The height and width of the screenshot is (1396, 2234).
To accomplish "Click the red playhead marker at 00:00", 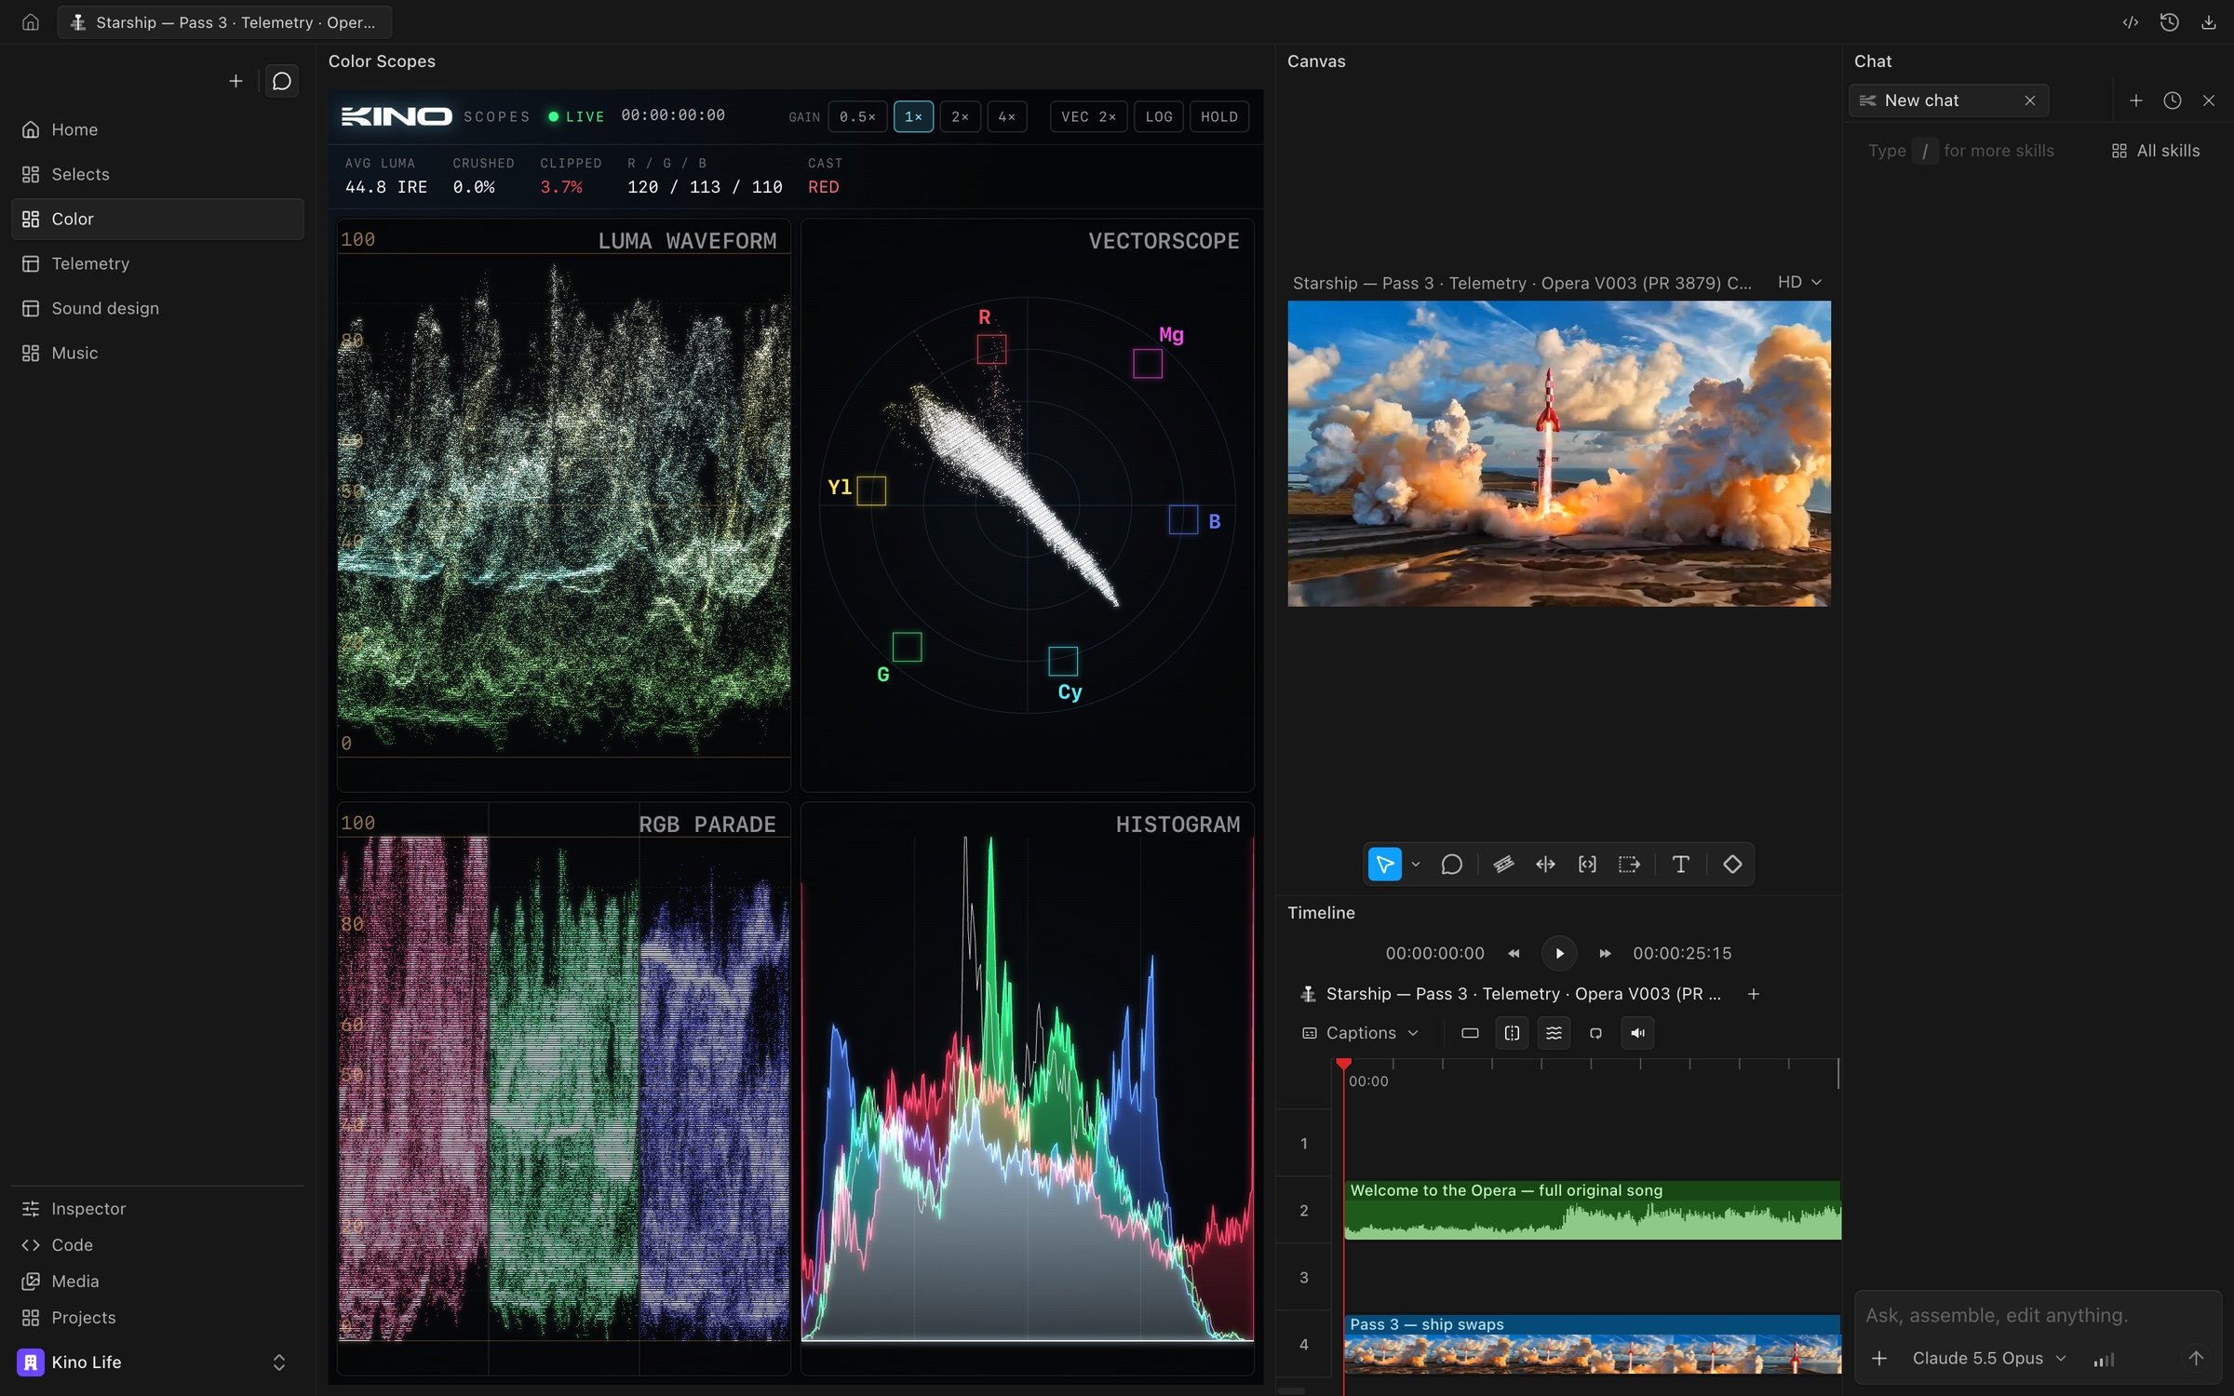I will tap(1343, 1064).
